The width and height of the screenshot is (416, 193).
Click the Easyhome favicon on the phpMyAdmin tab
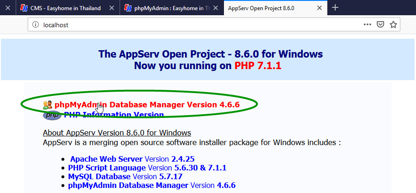click(128, 8)
